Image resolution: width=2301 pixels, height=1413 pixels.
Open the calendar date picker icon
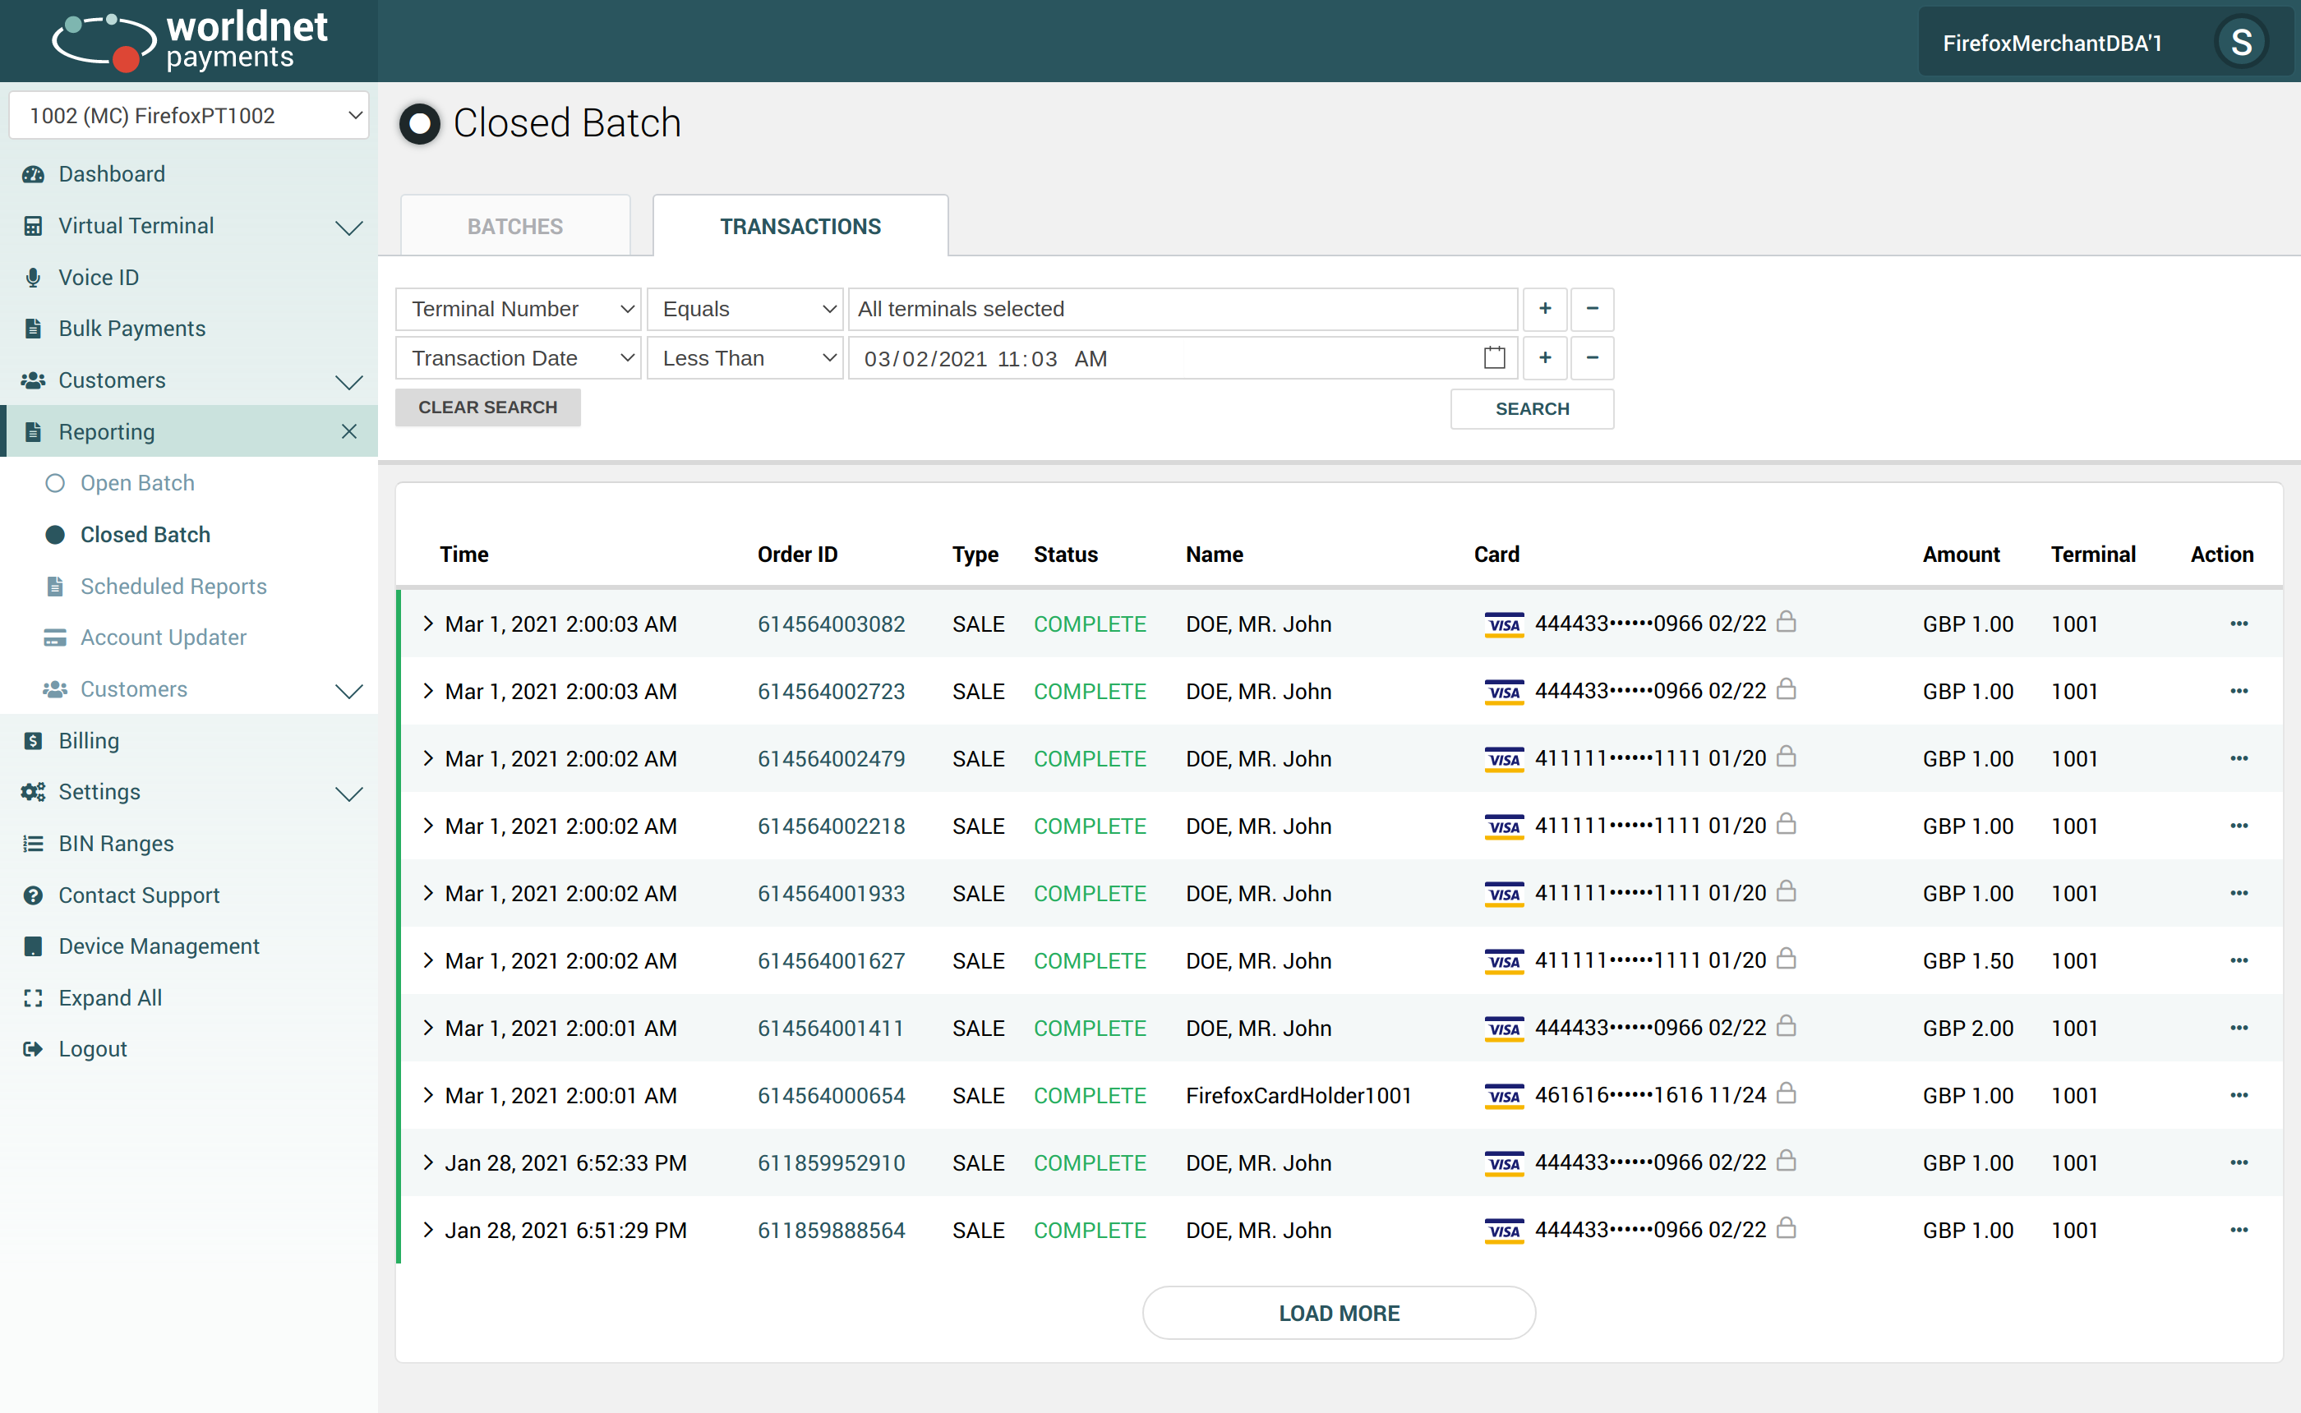coord(1493,358)
